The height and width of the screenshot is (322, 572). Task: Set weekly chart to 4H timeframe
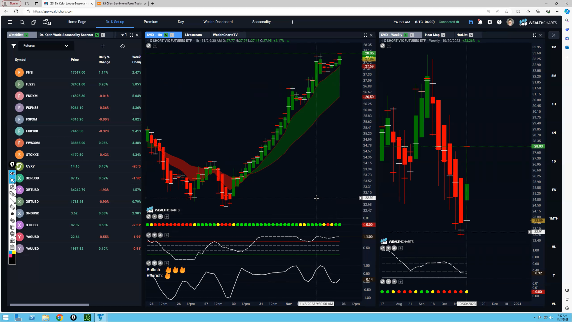coord(554,133)
